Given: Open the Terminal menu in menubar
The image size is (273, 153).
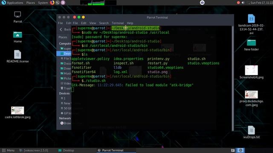Looking at the screenshot, I should point(118,23).
